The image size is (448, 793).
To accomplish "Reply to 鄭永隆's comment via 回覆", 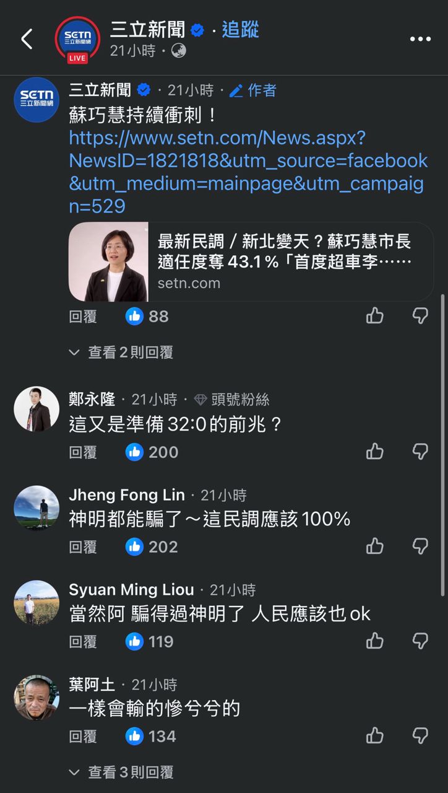I will pos(83,452).
